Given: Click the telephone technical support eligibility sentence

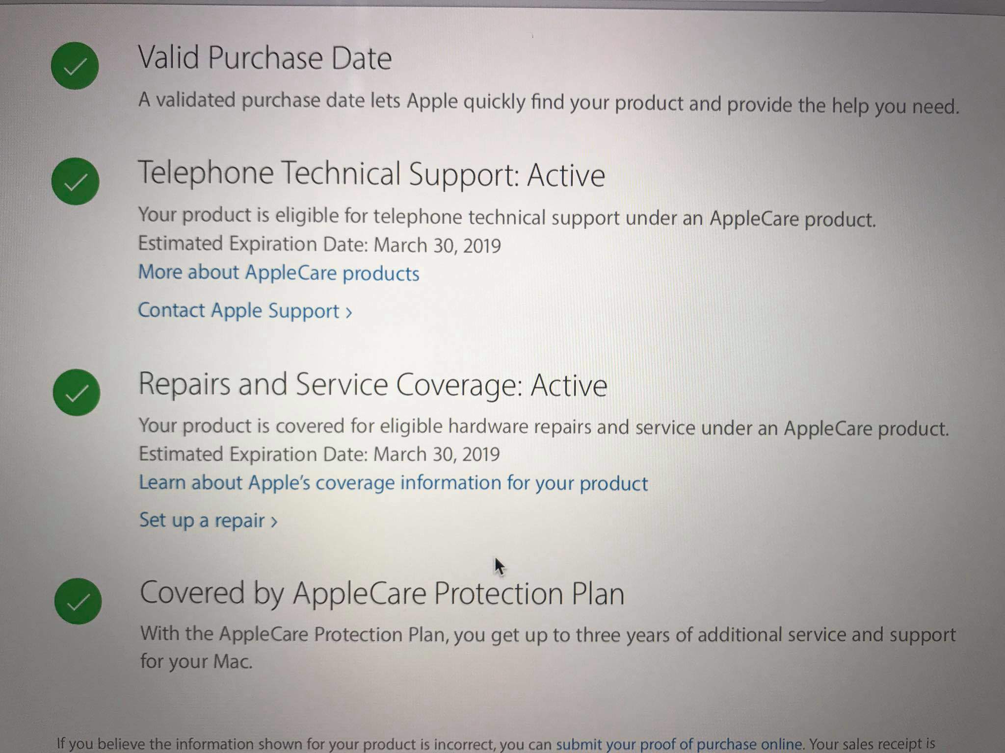Looking at the screenshot, I should [507, 217].
